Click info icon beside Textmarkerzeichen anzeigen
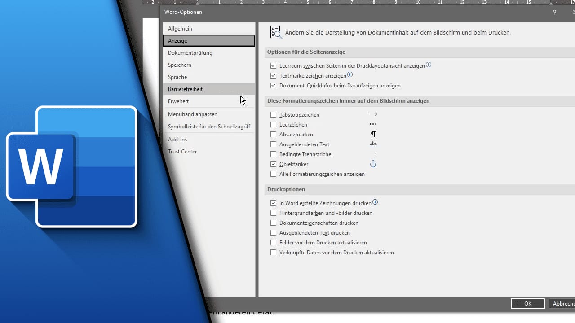The image size is (575, 323). [x=350, y=75]
